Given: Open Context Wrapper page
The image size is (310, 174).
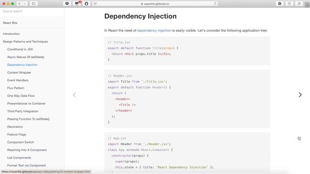Looking at the screenshot, I should click(x=19, y=72).
